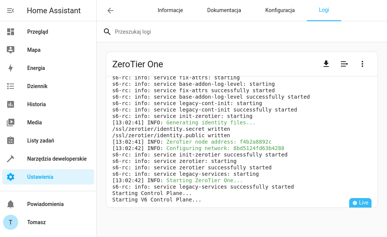Collapse the sidebar with the menu icon
The height and width of the screenshot is (237, 387).
tap(11, 11)
